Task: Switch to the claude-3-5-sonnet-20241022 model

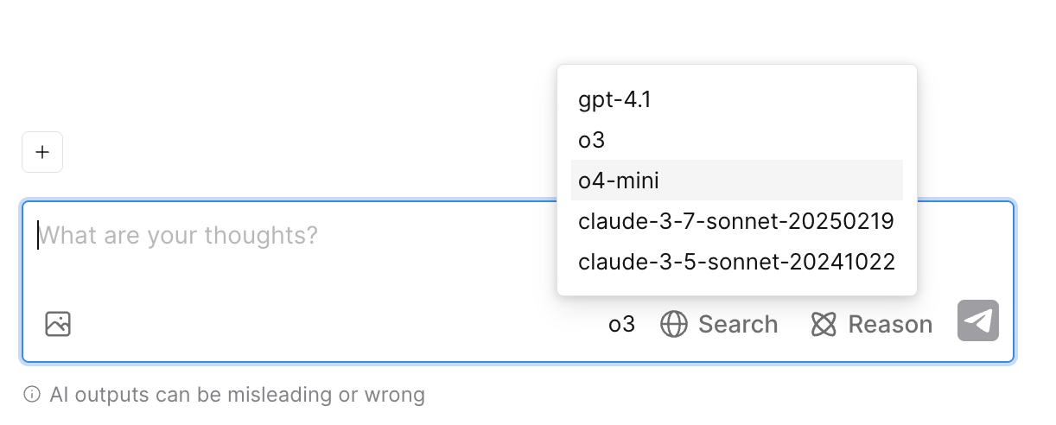Action: [735, 262]
